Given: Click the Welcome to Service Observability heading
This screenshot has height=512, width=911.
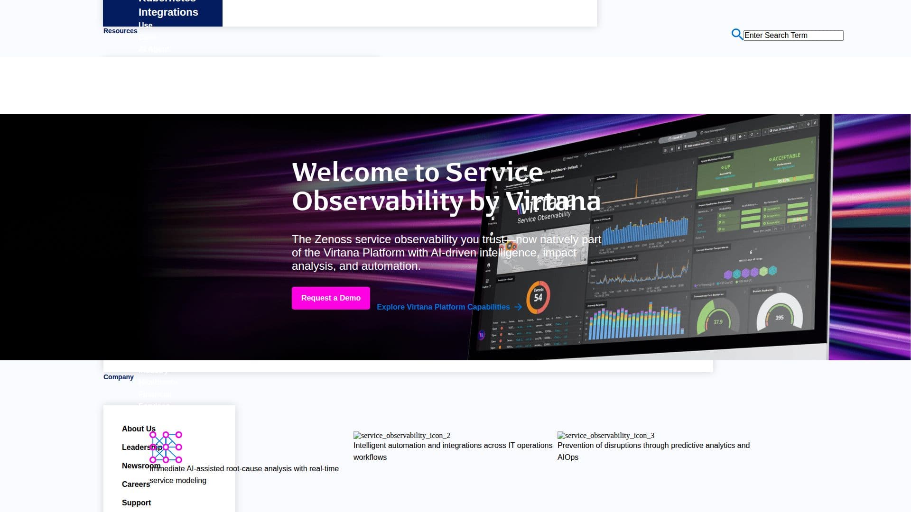Looking at the screenshot, I should [x=446, y=186].
